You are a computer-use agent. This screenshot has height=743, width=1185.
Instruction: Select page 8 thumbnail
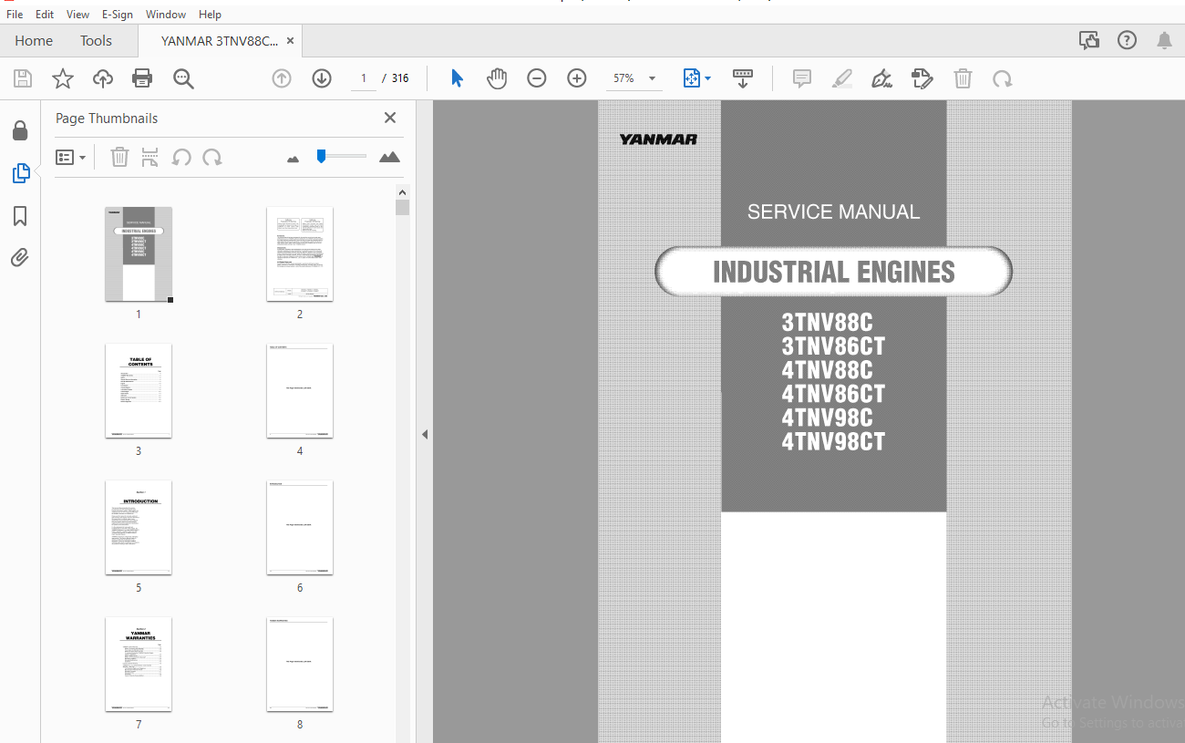[300, 665]
